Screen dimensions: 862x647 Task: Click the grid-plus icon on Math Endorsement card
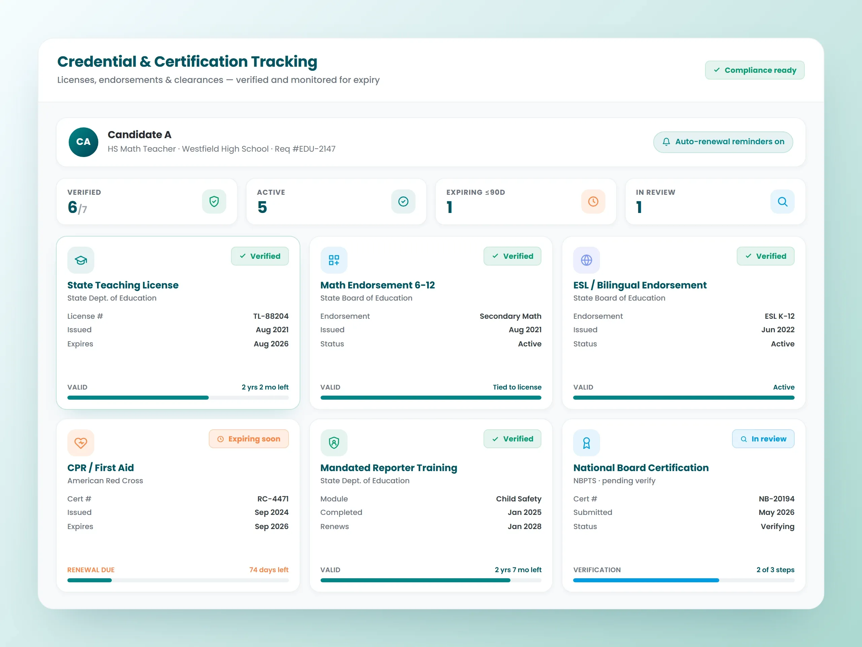[334, 260]
